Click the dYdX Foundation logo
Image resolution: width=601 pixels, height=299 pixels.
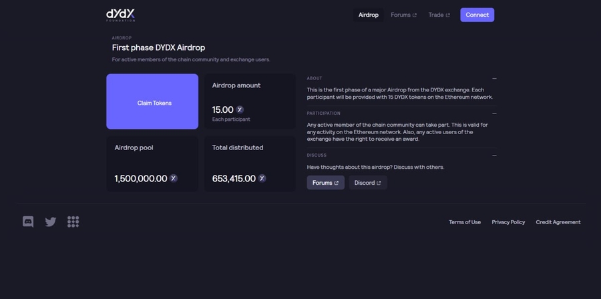click(121, 15)
